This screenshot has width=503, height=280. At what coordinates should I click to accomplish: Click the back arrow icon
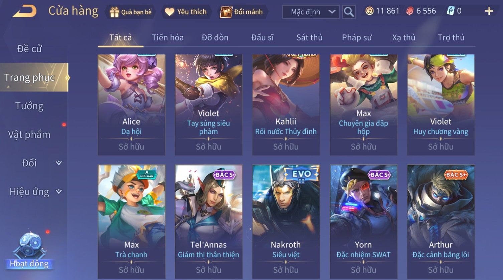(x=24, y=11)
